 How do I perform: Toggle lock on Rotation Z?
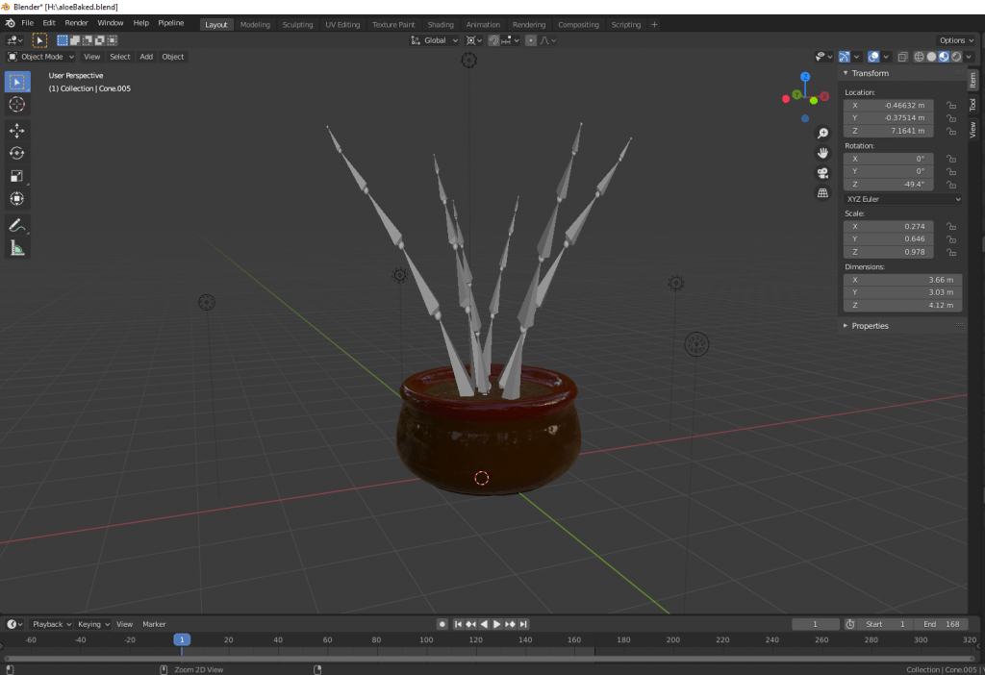[950, 184]
